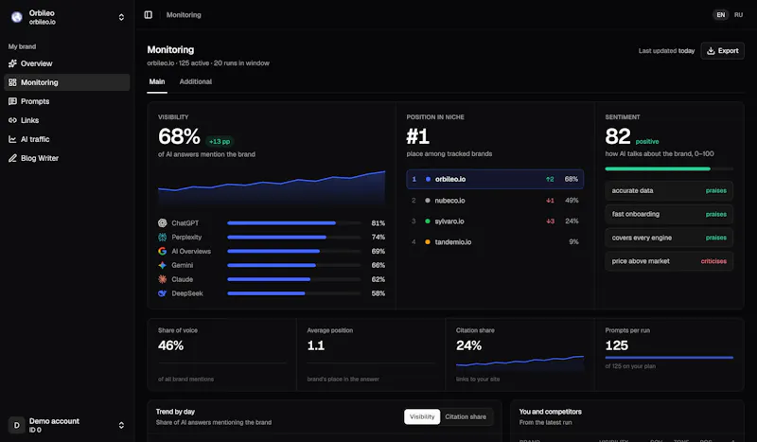757x442 pixels.
Task: Open Links in sidebar
Action: [x=66, y=120]
